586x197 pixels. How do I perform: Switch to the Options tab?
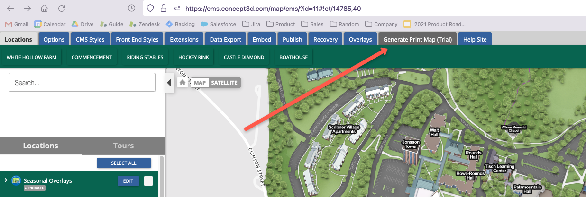click(x=54, y=39)
